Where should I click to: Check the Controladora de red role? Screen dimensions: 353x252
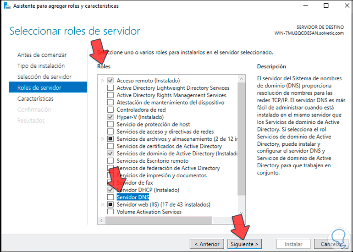(110, 110)
